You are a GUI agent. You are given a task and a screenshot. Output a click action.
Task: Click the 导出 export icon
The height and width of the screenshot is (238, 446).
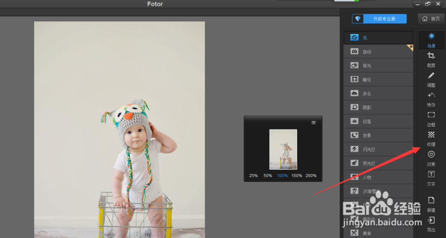tap(431, 223)
